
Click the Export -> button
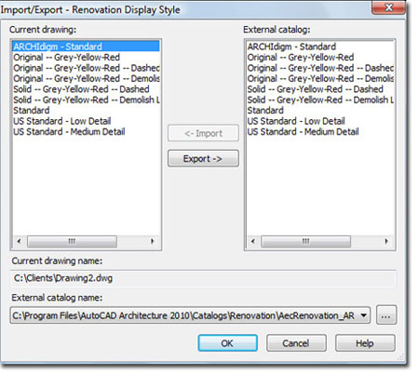click(x=203, y=158)
